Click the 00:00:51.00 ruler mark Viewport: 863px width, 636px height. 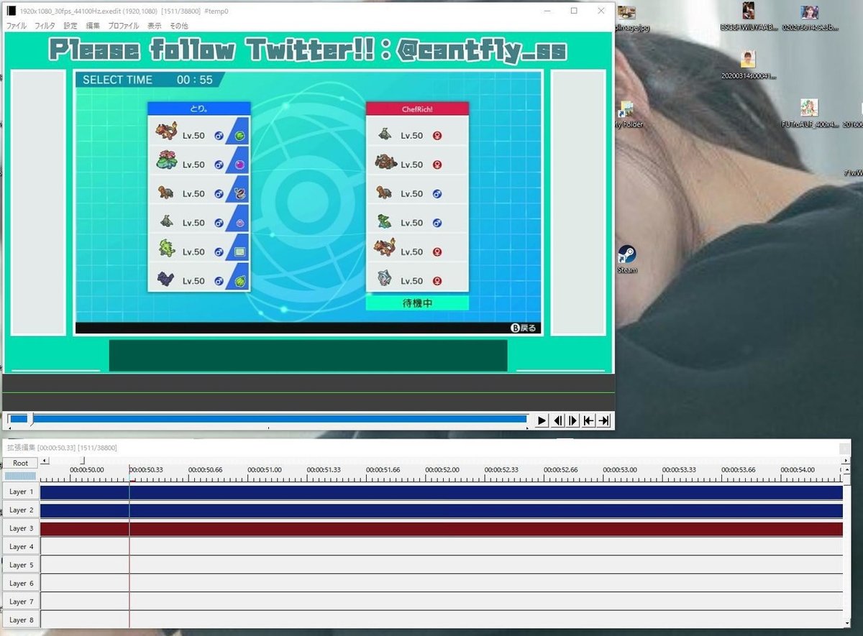pos(265,470)
